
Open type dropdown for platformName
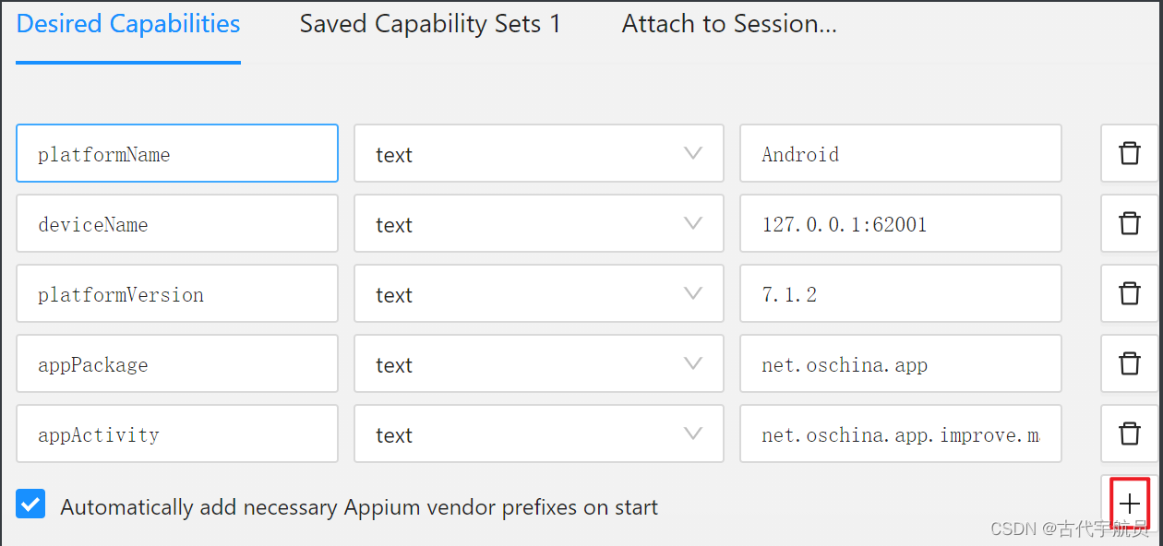tap(538, 154)
